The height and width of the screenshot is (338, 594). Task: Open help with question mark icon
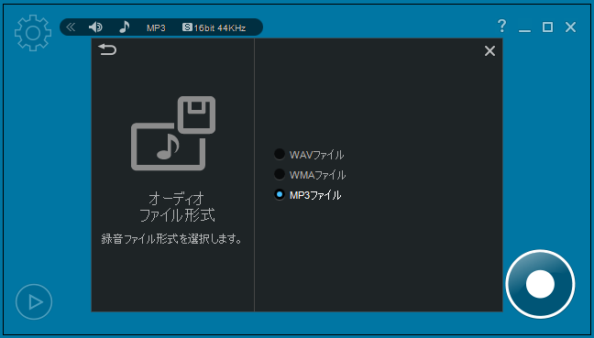(501, 27)
